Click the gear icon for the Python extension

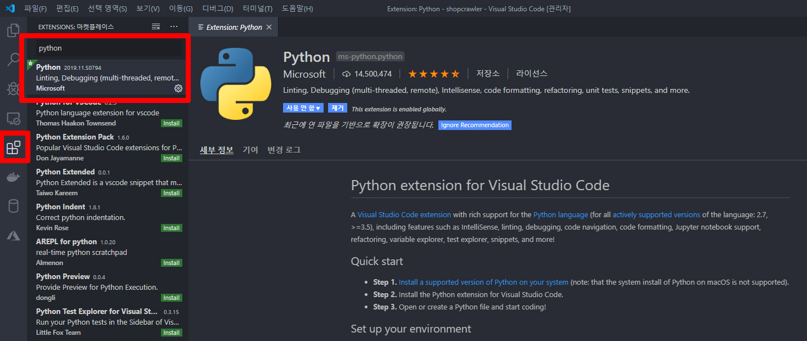point(178,88)
